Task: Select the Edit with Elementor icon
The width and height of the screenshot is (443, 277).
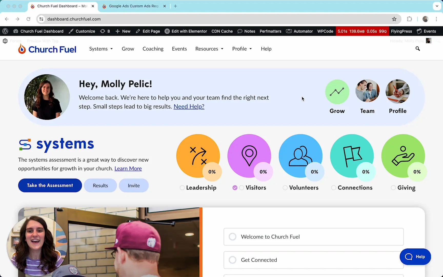Action: pyautogui.click(x=167, y=31)
